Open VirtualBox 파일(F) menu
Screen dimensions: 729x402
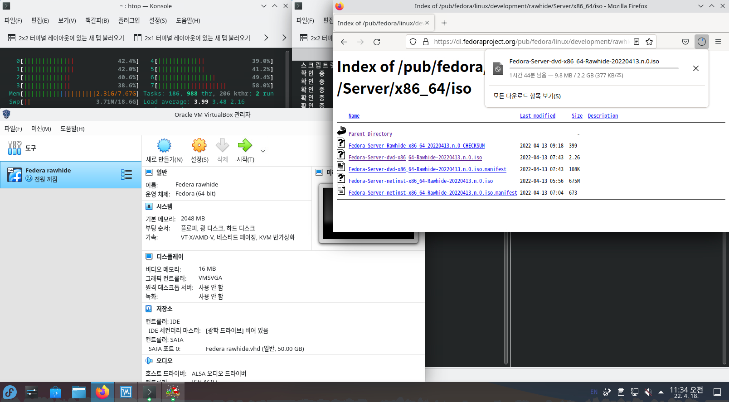(13, 129)
